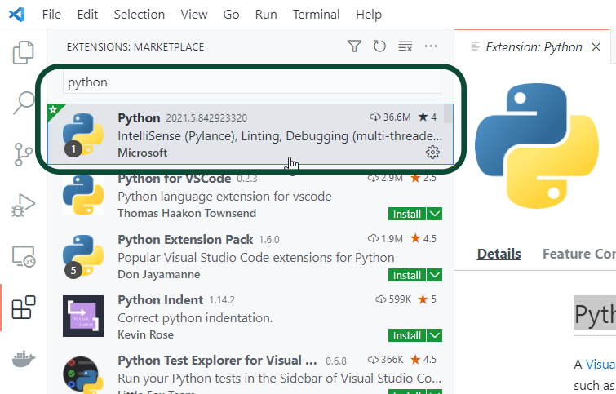Click publisher name Don Jayamanne
Viewport: 616px width, 394px height.
coord(159,274)
